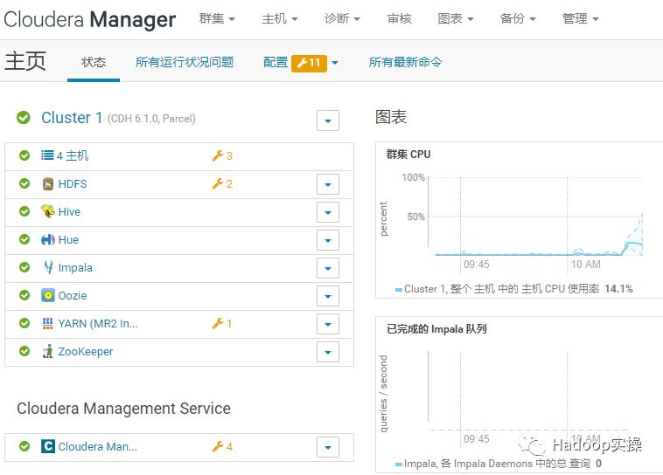Click the Hue service icon
Screen dimensions: 663x475
point(48,239)
